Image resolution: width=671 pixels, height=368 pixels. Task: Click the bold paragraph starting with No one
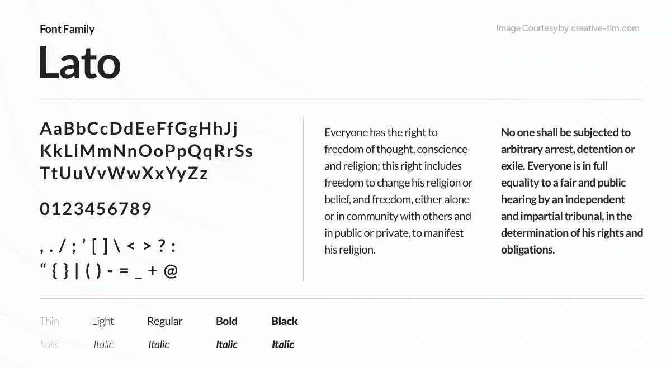tap(571, 191)
